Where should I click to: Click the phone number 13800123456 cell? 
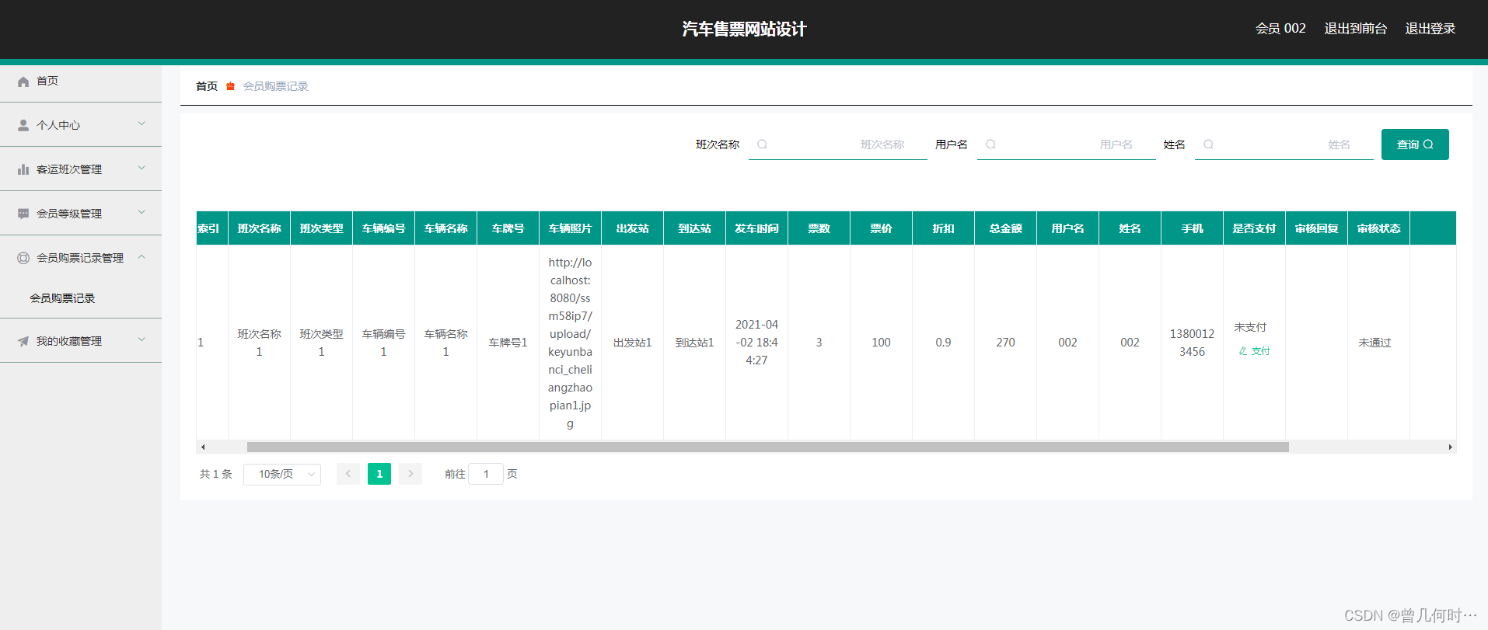click(1193, 343)
